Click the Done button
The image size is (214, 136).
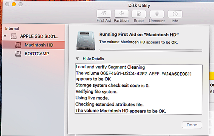pos(192,125)
